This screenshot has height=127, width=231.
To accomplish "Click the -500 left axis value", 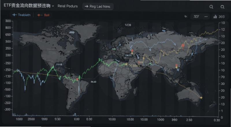I will click(x=8, y=89).
